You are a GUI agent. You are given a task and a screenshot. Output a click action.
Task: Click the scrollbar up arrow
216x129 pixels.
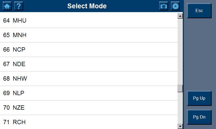click(180, 16)
